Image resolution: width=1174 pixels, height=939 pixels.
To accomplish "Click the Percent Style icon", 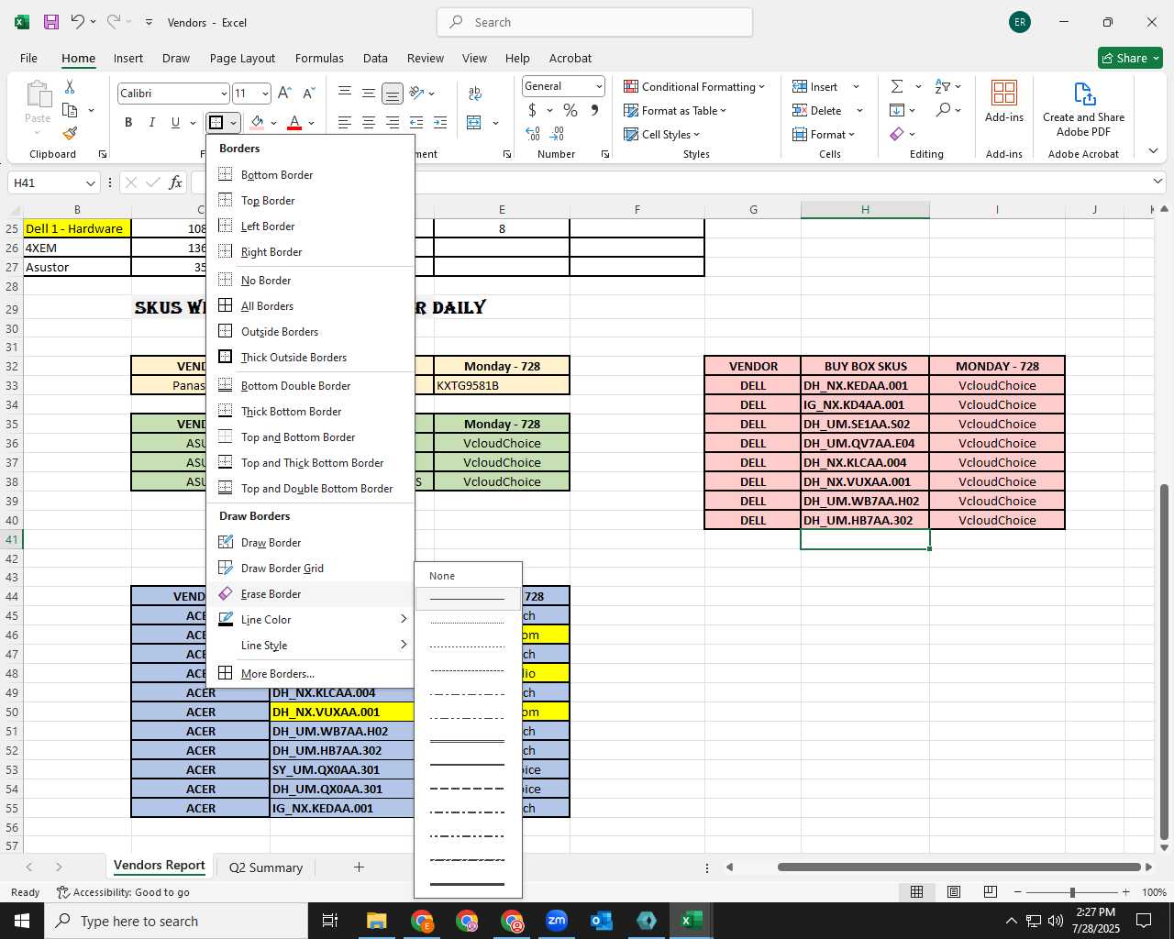I will click(x=570, y=110).
